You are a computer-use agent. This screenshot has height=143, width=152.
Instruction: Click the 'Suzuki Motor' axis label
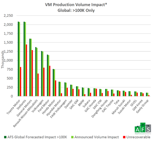tap(124, 106)
